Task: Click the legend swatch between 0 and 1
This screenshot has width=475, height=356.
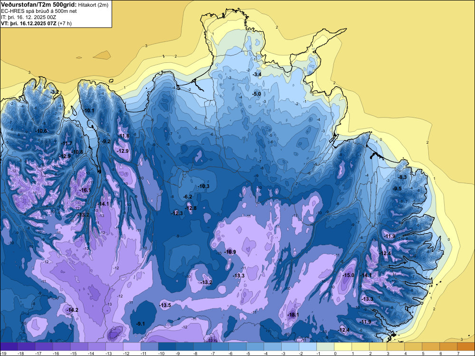Action: tap(342, 346)
